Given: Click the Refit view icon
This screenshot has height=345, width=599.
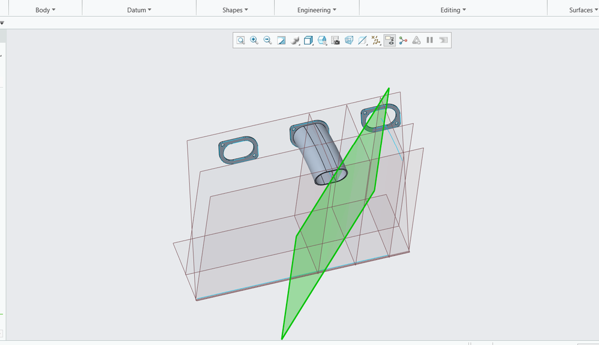Looking at the screenshot, I should [x=240, y=40].
